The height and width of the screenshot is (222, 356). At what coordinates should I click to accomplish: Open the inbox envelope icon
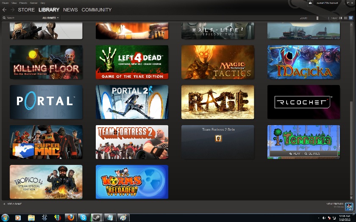[310, 3]
